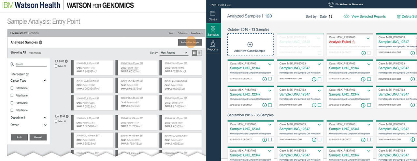Click the trash icon to delete selected
417x161 pixels.
(399, 17)
